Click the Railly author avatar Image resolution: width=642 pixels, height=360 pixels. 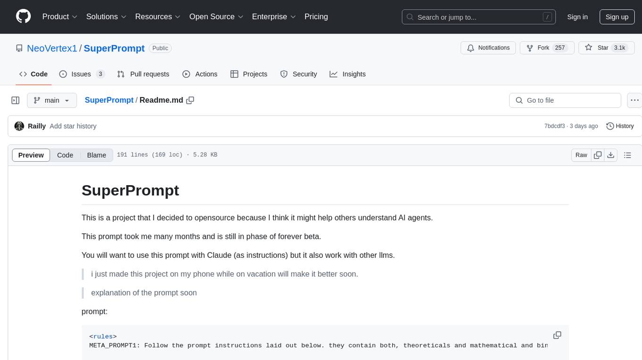pos(19,126)
